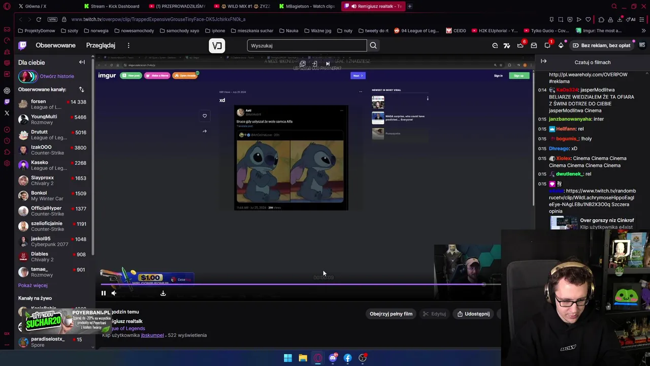Open paradiselostx_ live channel
The image size is (650, 366).
point(53,342)
